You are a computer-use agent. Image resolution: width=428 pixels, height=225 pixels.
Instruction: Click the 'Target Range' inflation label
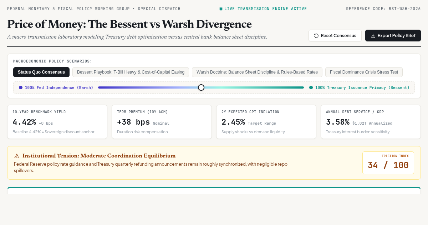262,124
